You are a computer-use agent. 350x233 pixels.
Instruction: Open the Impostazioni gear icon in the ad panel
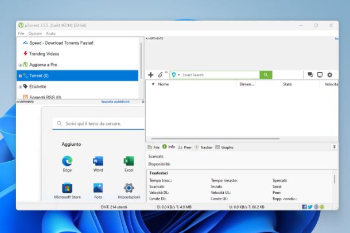pyautogui.click(x=129, y=188)
